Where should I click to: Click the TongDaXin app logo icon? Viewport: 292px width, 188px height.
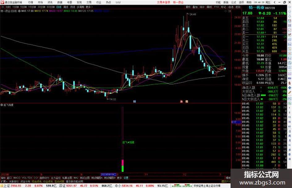pyautogui.click(x=2, y=2)
